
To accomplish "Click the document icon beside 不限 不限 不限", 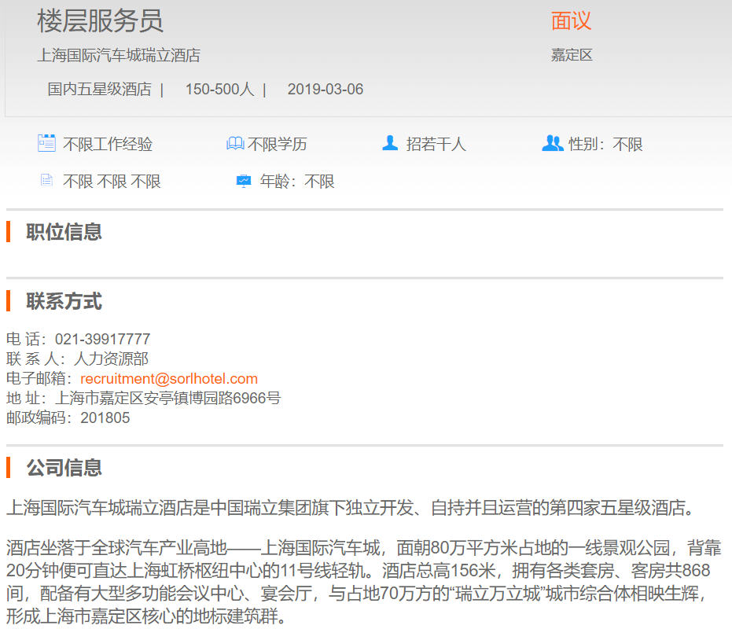I will (47, 181).
